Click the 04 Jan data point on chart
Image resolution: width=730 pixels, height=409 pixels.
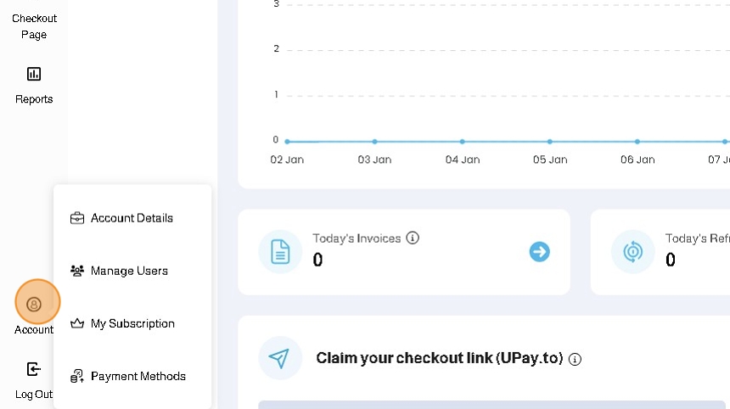point(462,142)
